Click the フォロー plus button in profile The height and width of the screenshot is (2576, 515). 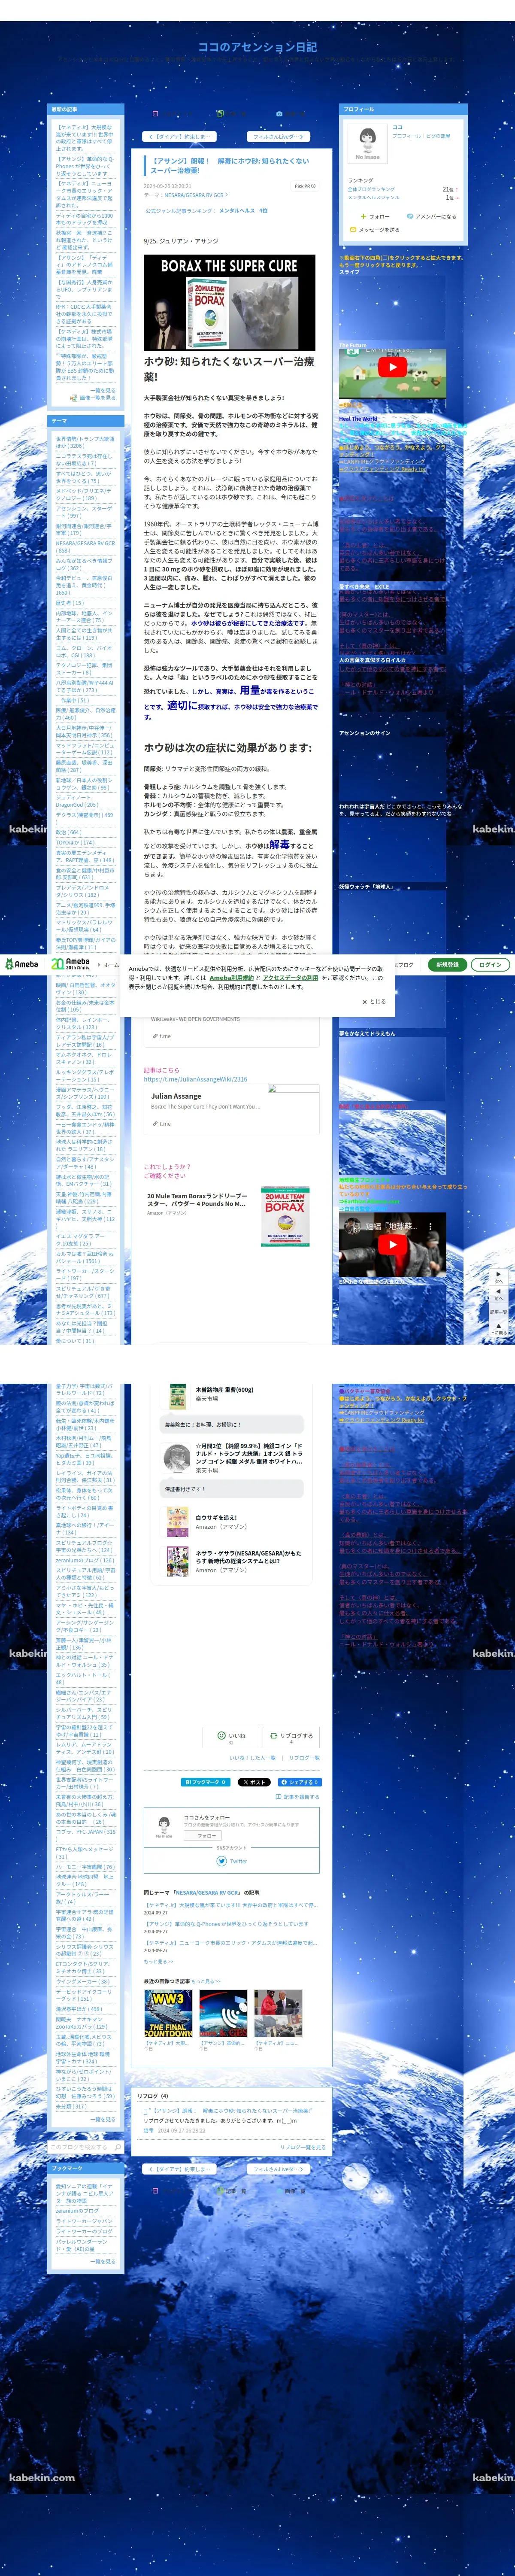pyautogui.click(x=375, y=216)
